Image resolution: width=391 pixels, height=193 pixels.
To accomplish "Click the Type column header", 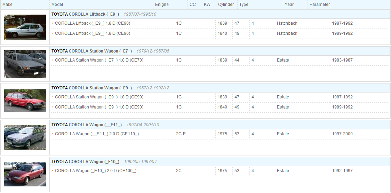I will click(244, 5).
